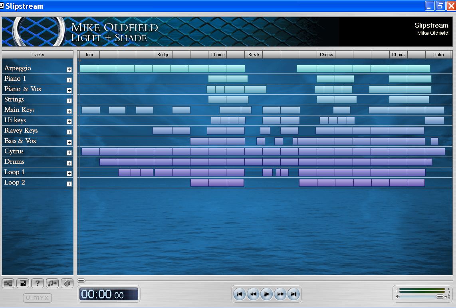Jump to the Bridge section marker
This screenshot has height=308, width=456.
[163, 55]
